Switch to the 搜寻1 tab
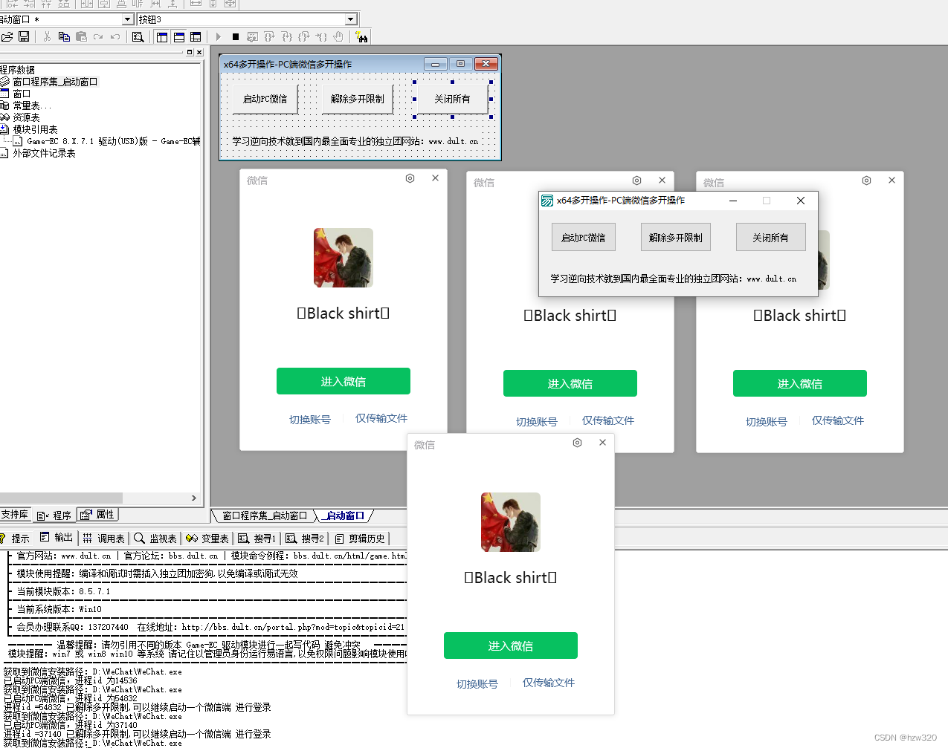The width and height of the screenshot is (948, 748). 257,539
